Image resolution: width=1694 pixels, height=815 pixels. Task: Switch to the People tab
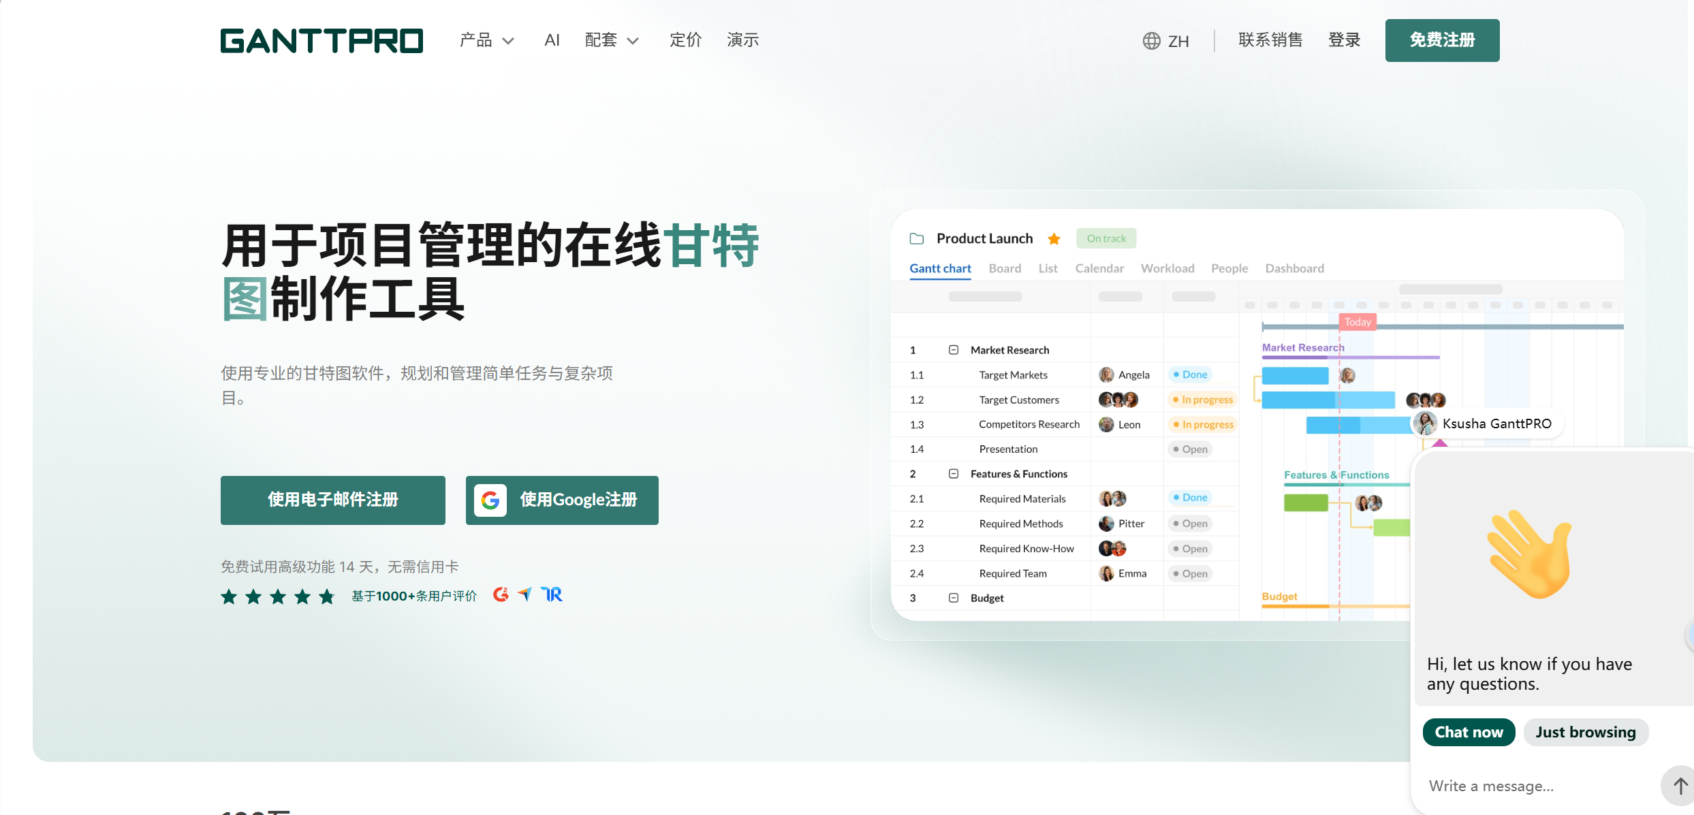point(1229,268)
